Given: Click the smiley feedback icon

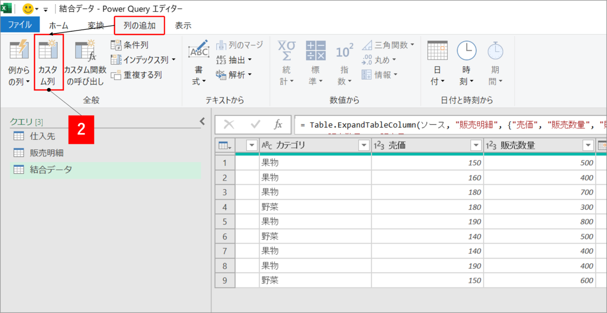Looking at the screenshot, I should 28,9.
